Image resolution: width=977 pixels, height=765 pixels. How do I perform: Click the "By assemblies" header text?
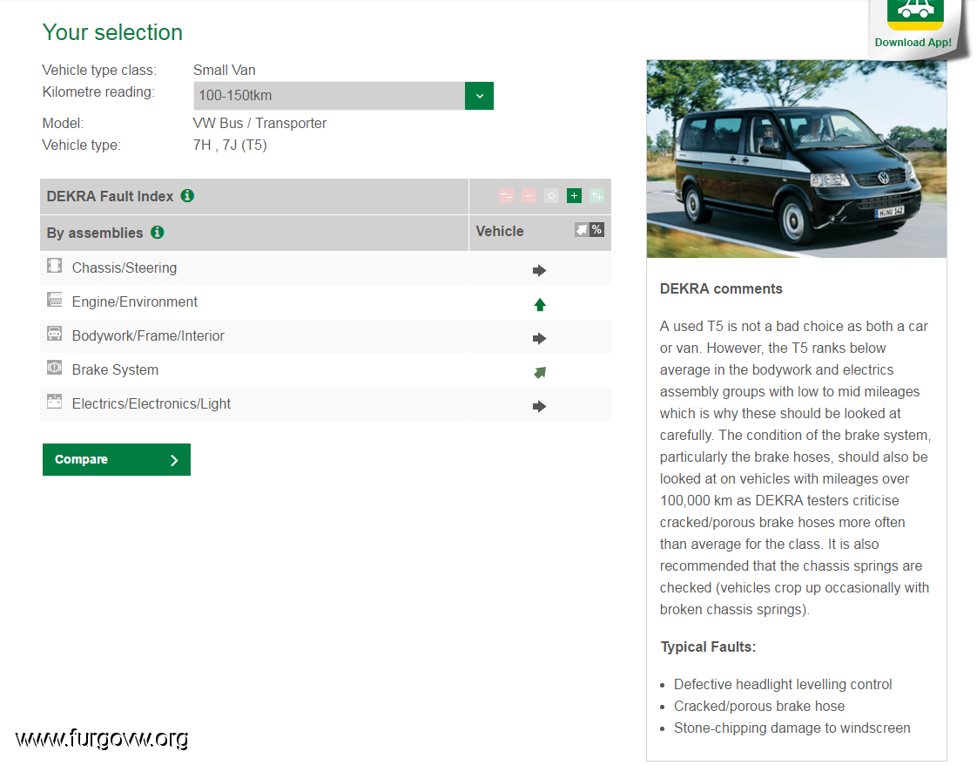click(95, 234)
